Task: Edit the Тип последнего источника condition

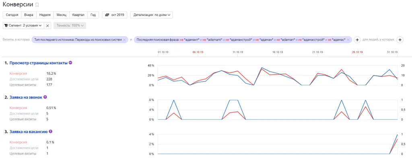Action: tap(78, 40)
